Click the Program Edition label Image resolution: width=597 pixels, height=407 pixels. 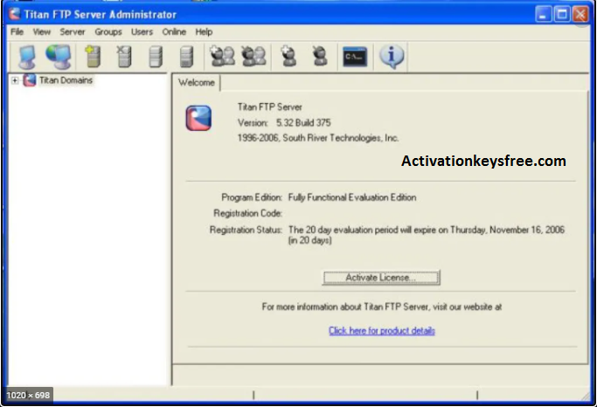(x=252, y=197)
